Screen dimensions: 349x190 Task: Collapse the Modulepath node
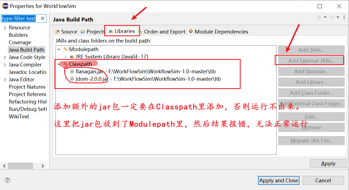59,49
